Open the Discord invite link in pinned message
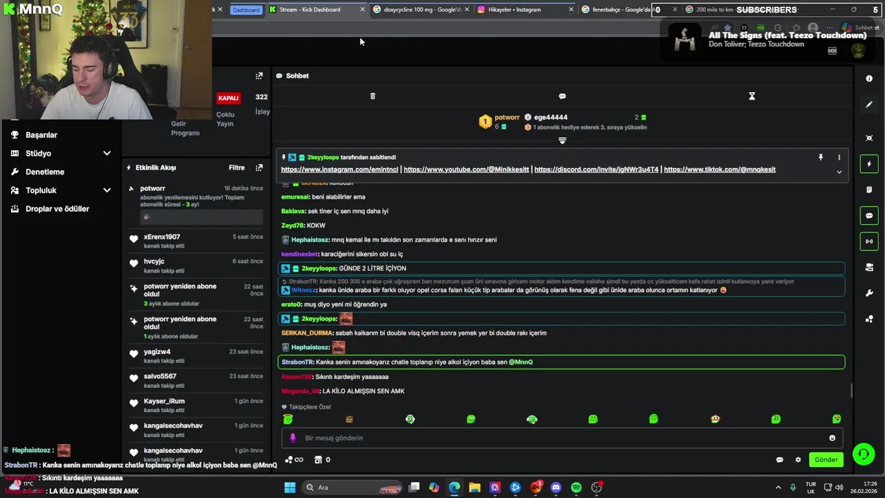The height and width of the screenshot is (498, 885). [596, 169]
